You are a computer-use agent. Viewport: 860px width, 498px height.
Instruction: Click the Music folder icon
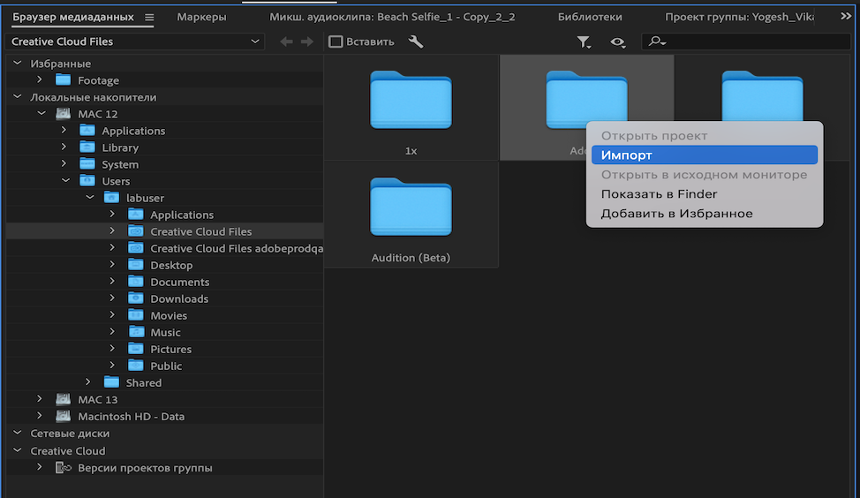point(135,332)
